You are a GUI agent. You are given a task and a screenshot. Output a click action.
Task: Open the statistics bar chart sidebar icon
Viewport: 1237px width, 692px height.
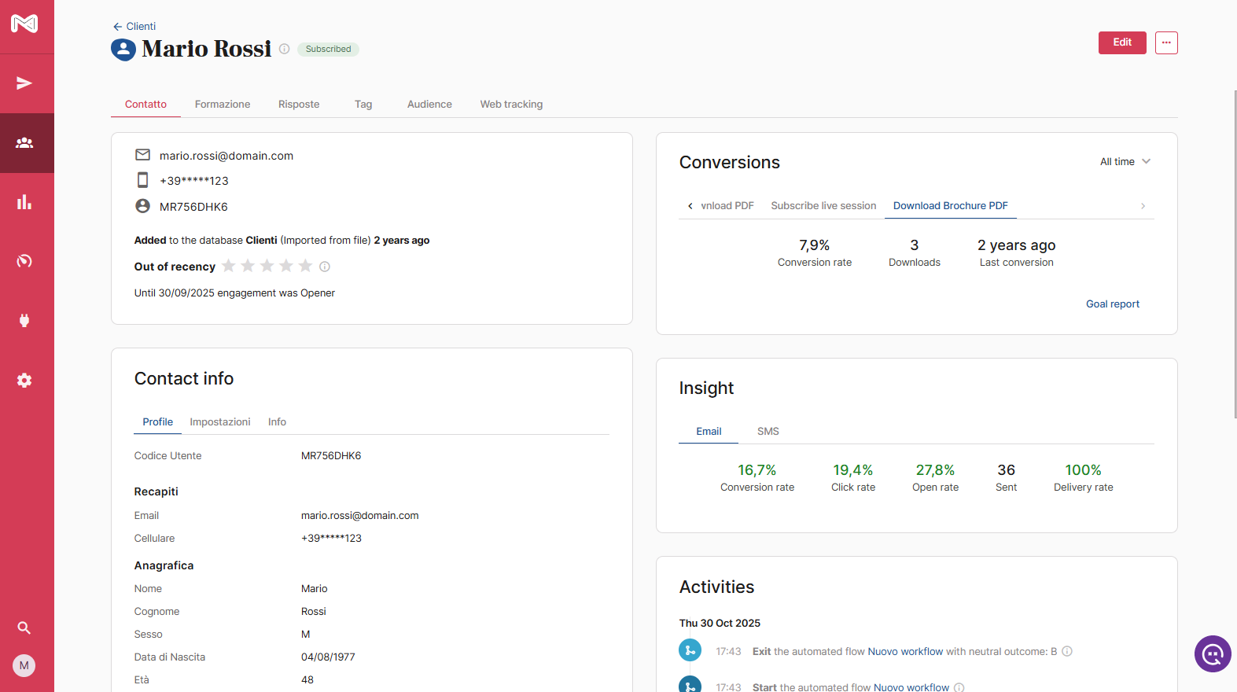pyautogui.click(x=24, y=202)
